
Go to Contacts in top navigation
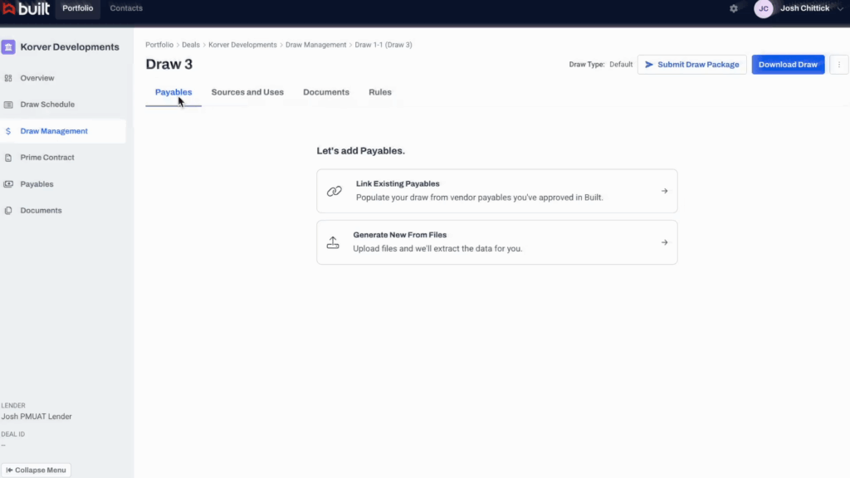tap(126, 8)
